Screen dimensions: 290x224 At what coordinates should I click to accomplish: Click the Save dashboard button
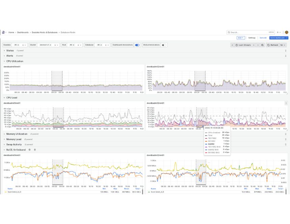277,38
